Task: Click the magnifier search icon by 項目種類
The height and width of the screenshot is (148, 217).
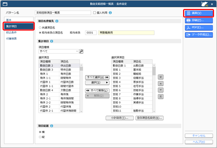Action: (x=81, y=51)
